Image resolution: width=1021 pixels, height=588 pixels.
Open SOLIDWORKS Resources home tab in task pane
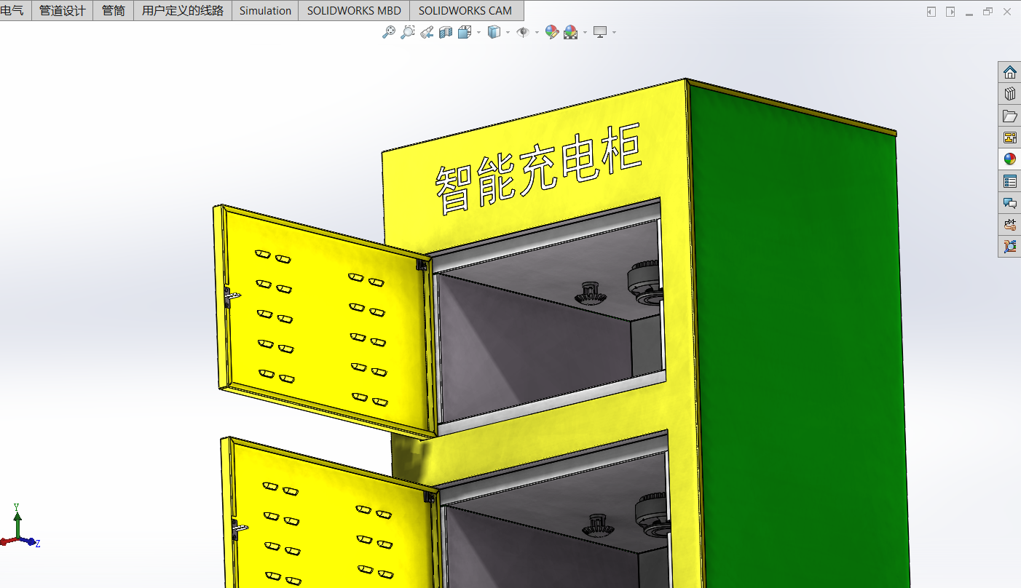tap(1009, 72)
